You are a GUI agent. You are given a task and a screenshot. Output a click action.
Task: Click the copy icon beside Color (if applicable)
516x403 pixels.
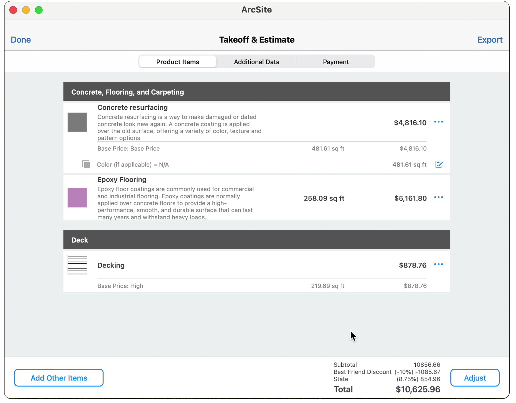pyautogui.click(x=86, y=164)
